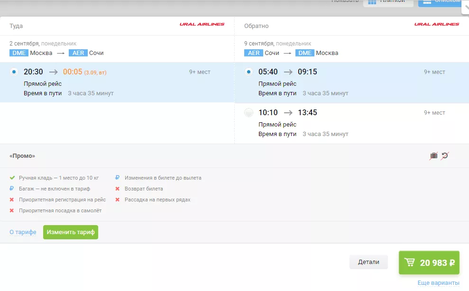The image size is (469, 291).
Task: Click the red cross next to Возврат билета
Action: 118,189
